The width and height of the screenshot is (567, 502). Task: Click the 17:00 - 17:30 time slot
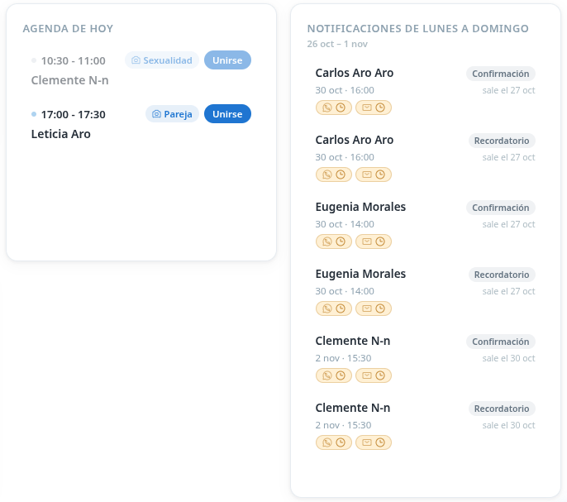click(x=73, y=114)
